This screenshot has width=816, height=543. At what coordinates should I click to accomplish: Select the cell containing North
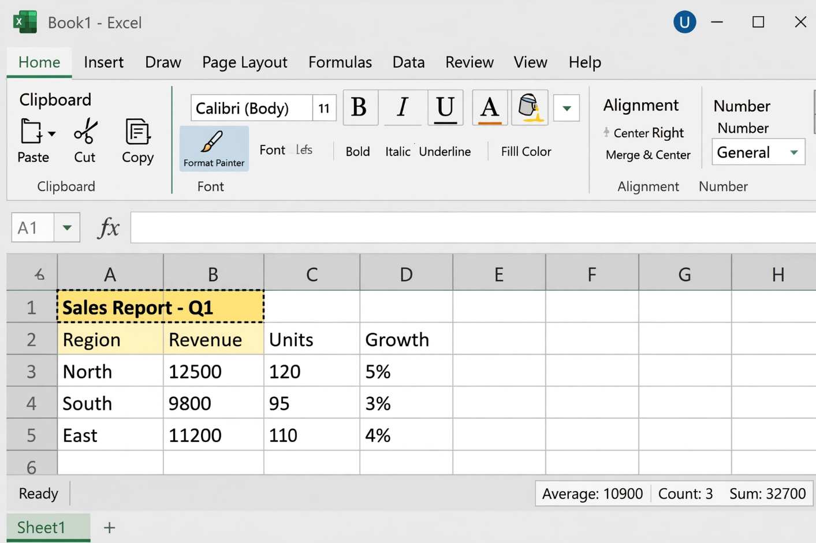[110, 371]
